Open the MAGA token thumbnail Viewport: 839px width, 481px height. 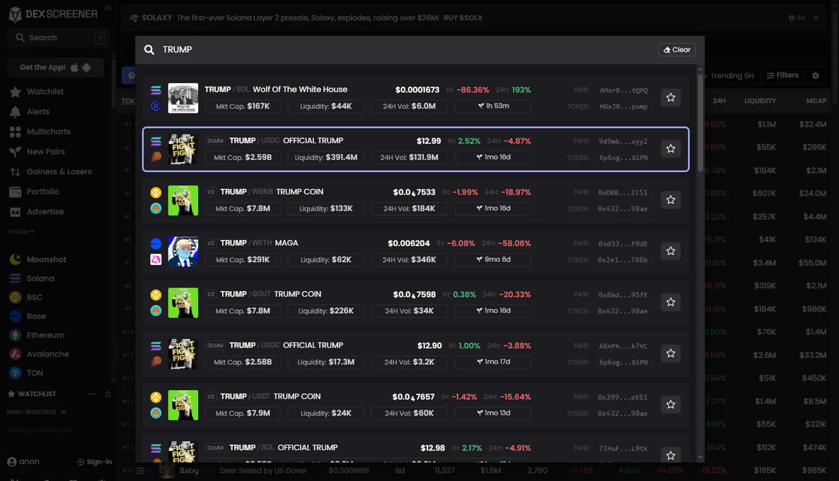[183, 252]
